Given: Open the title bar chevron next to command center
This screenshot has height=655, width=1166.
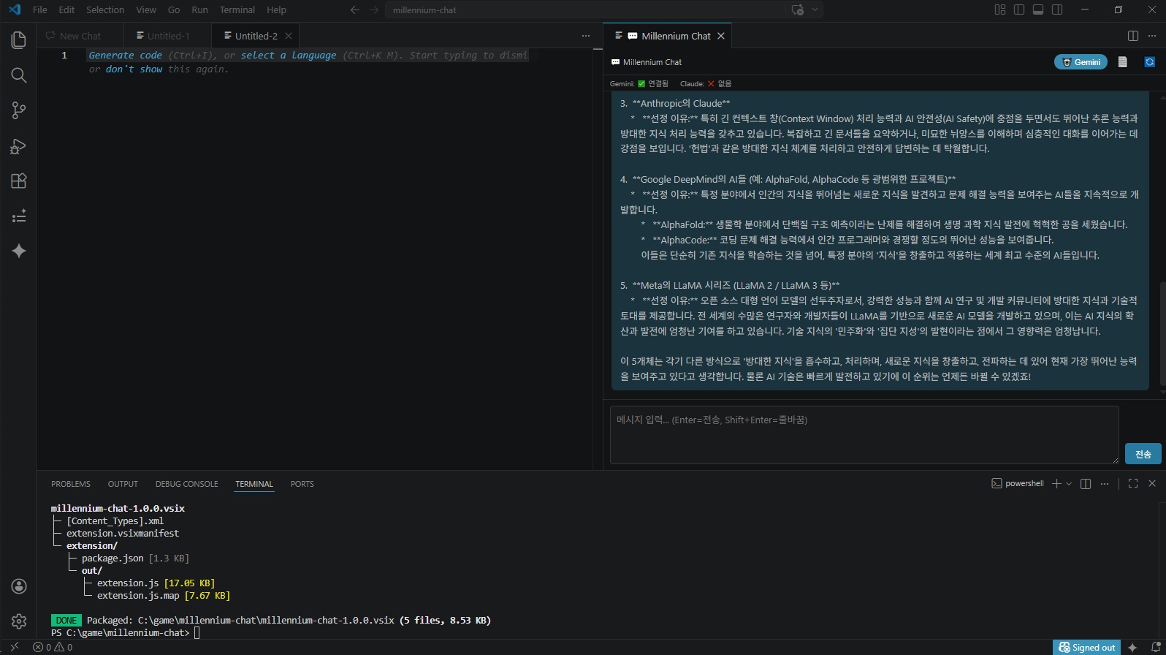Looking at the screenshot, I should click(x=815, y=10).
